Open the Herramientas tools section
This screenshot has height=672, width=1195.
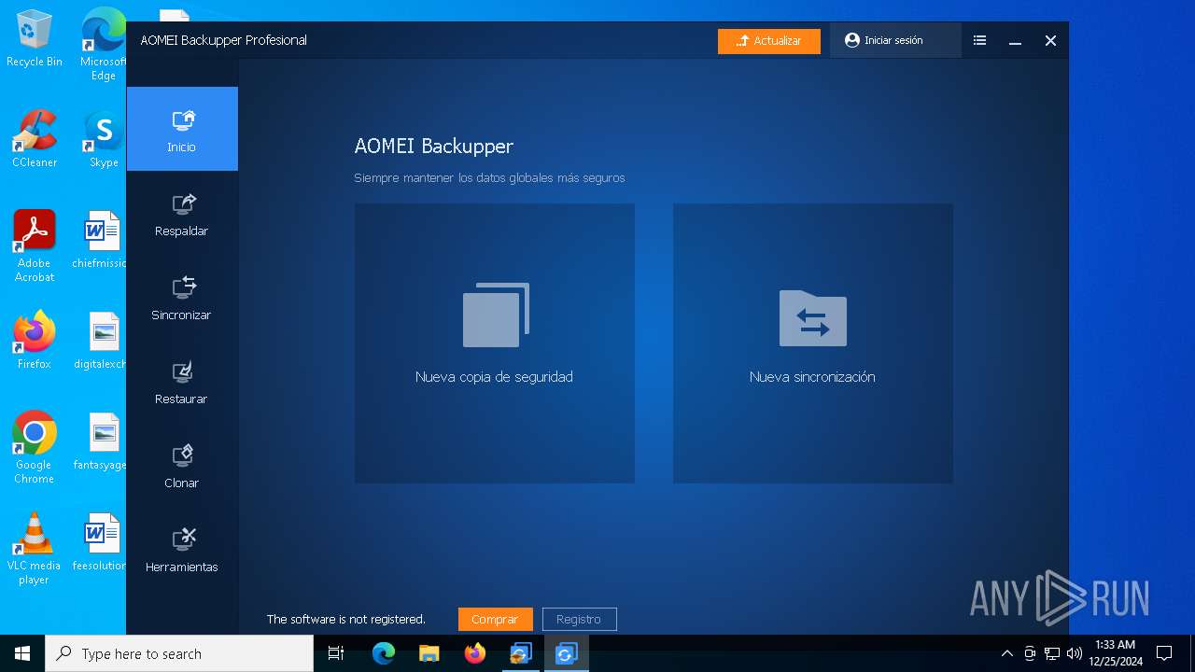click(x=182, y=550)
